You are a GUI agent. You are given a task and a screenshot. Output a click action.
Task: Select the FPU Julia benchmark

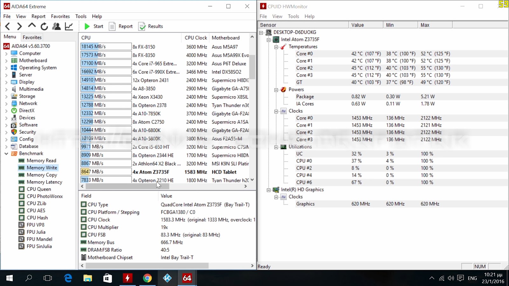36,232
